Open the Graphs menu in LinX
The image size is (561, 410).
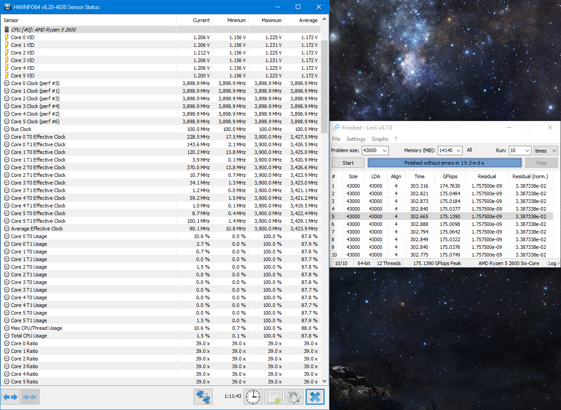click(380, 139)
